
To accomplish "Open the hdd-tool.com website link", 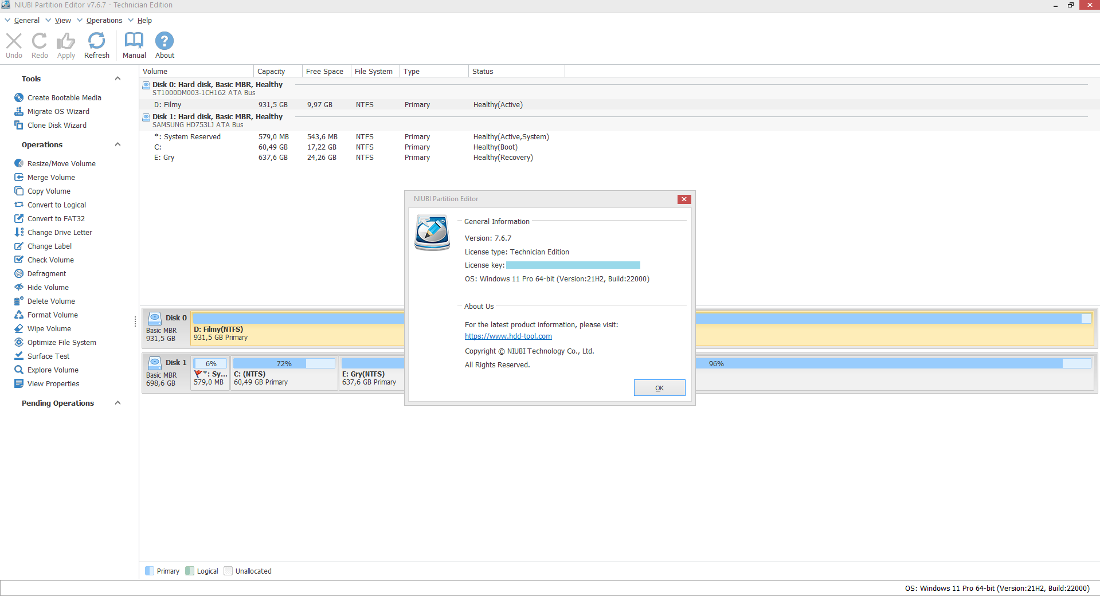I will (x=508, y=336).
